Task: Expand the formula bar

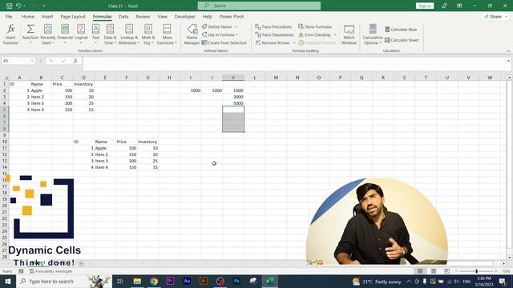Action: tap(508, 61)
